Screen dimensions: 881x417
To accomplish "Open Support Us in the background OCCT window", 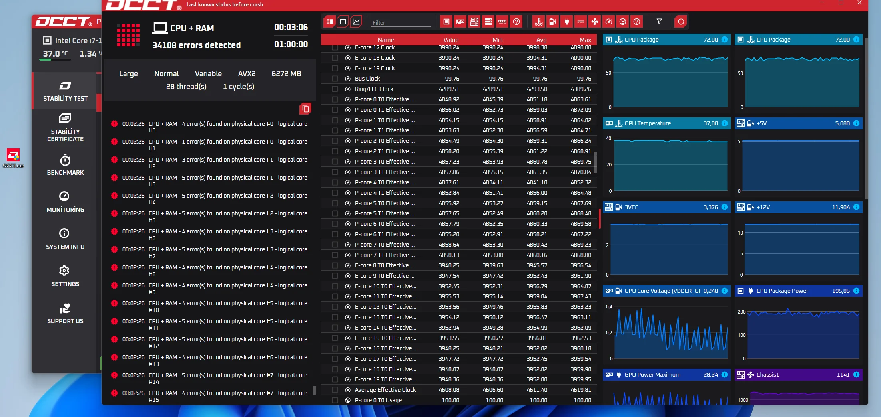I will (65, 314).
